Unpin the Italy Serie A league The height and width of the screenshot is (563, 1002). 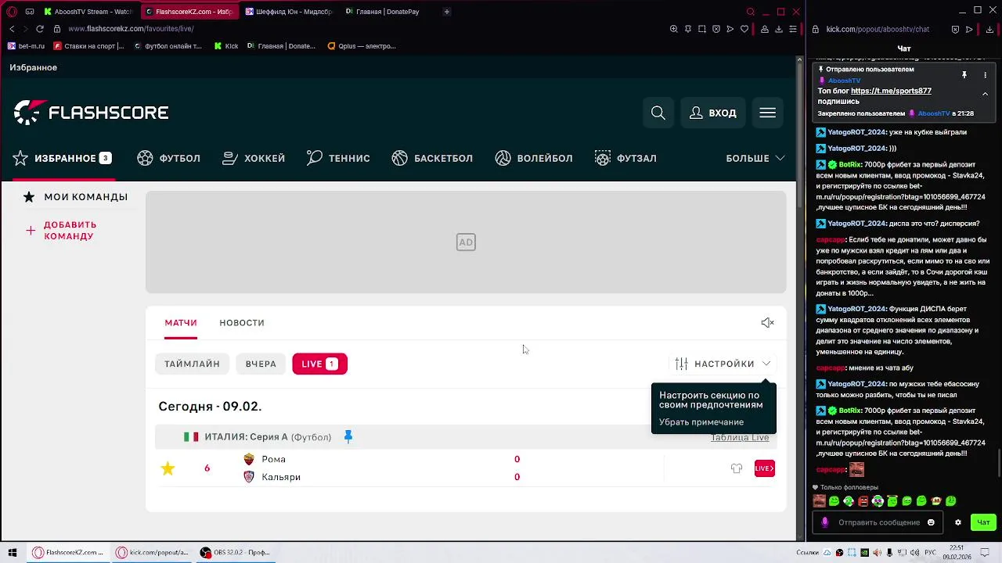[x=348, y=436]
